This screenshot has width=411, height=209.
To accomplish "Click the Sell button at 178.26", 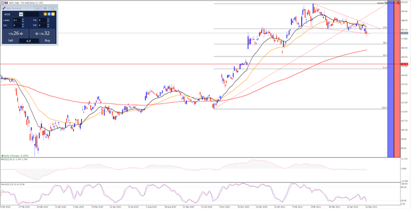I will (x=15, y=36).
